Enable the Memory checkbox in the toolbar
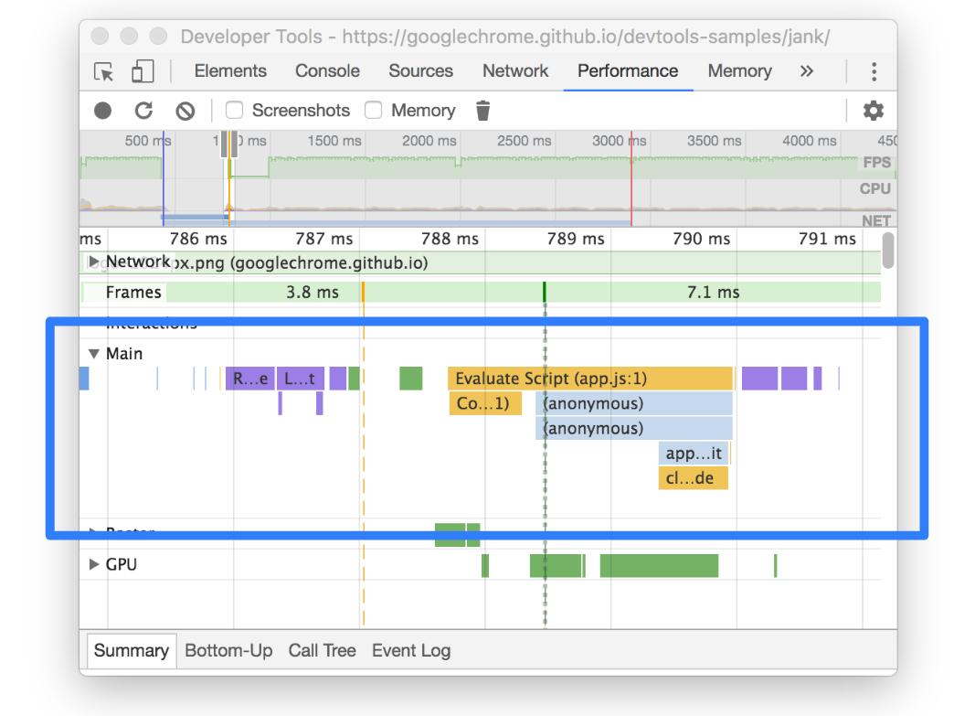 373,110
